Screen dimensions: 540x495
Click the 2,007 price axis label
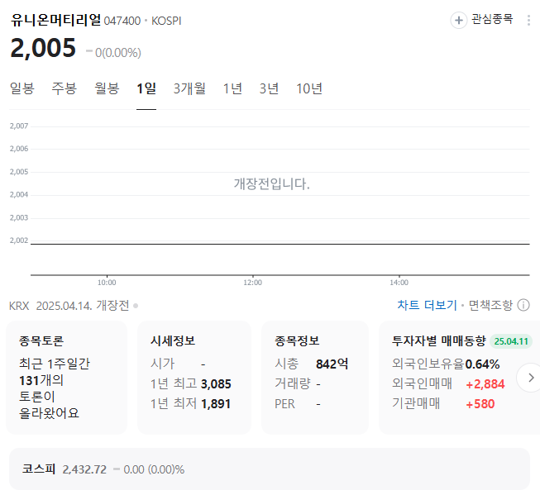point(19,126)
